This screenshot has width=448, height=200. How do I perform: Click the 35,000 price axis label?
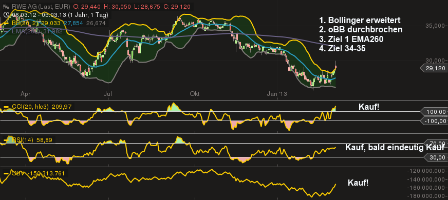pos(436,26)
